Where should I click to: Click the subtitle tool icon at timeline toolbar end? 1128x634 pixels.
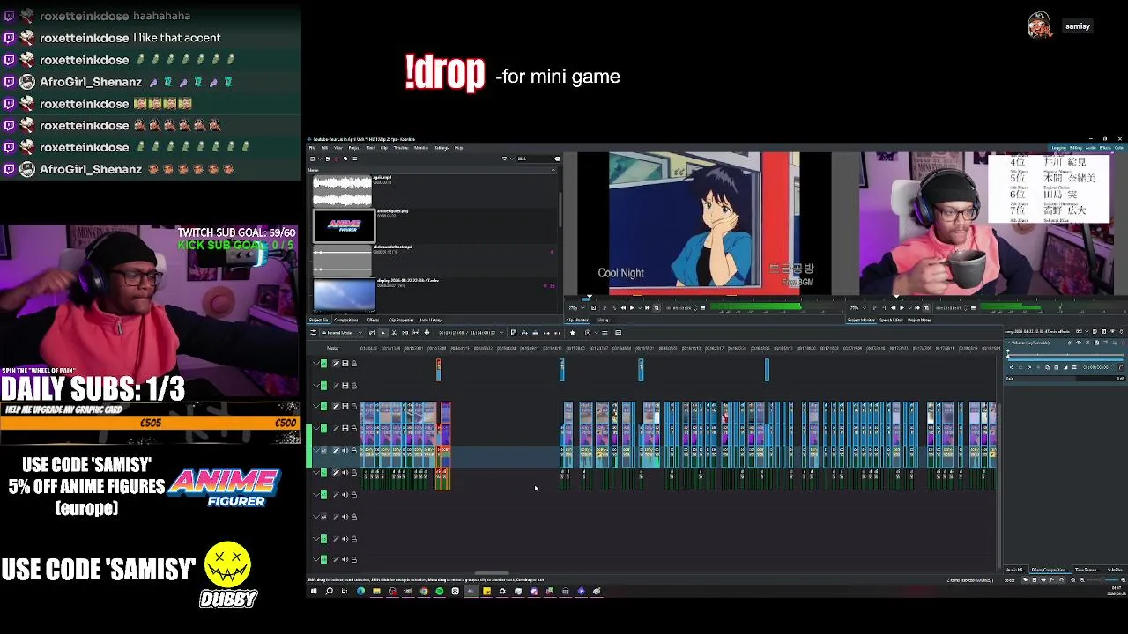click(618, 333)
